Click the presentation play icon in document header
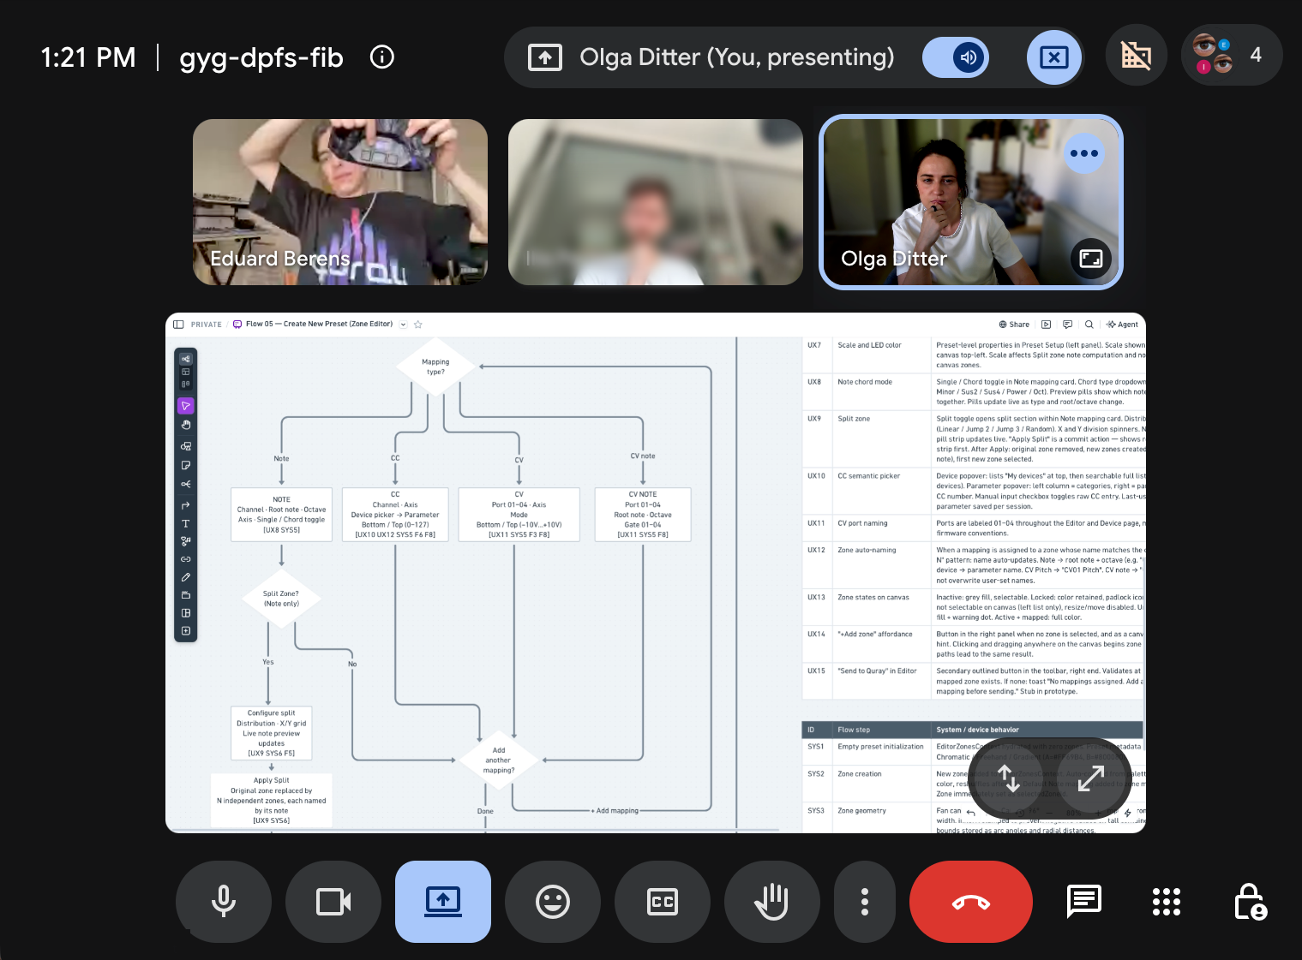 click(1046, 325)
